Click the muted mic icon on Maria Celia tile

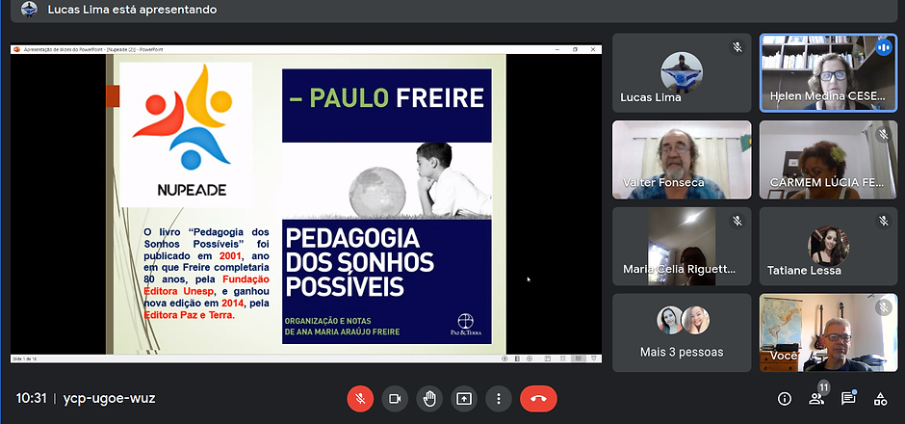pos(737,221)
